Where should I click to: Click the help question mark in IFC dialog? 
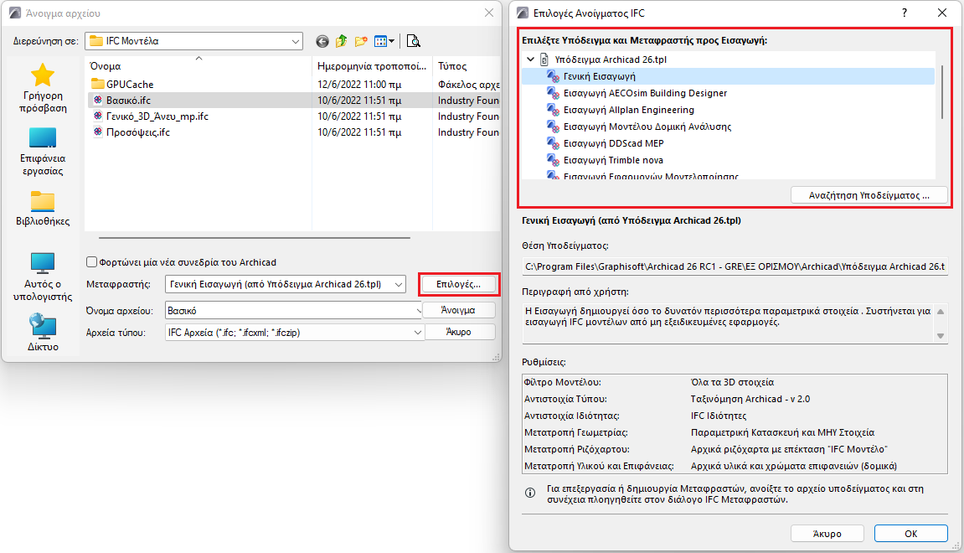(905, 13)
